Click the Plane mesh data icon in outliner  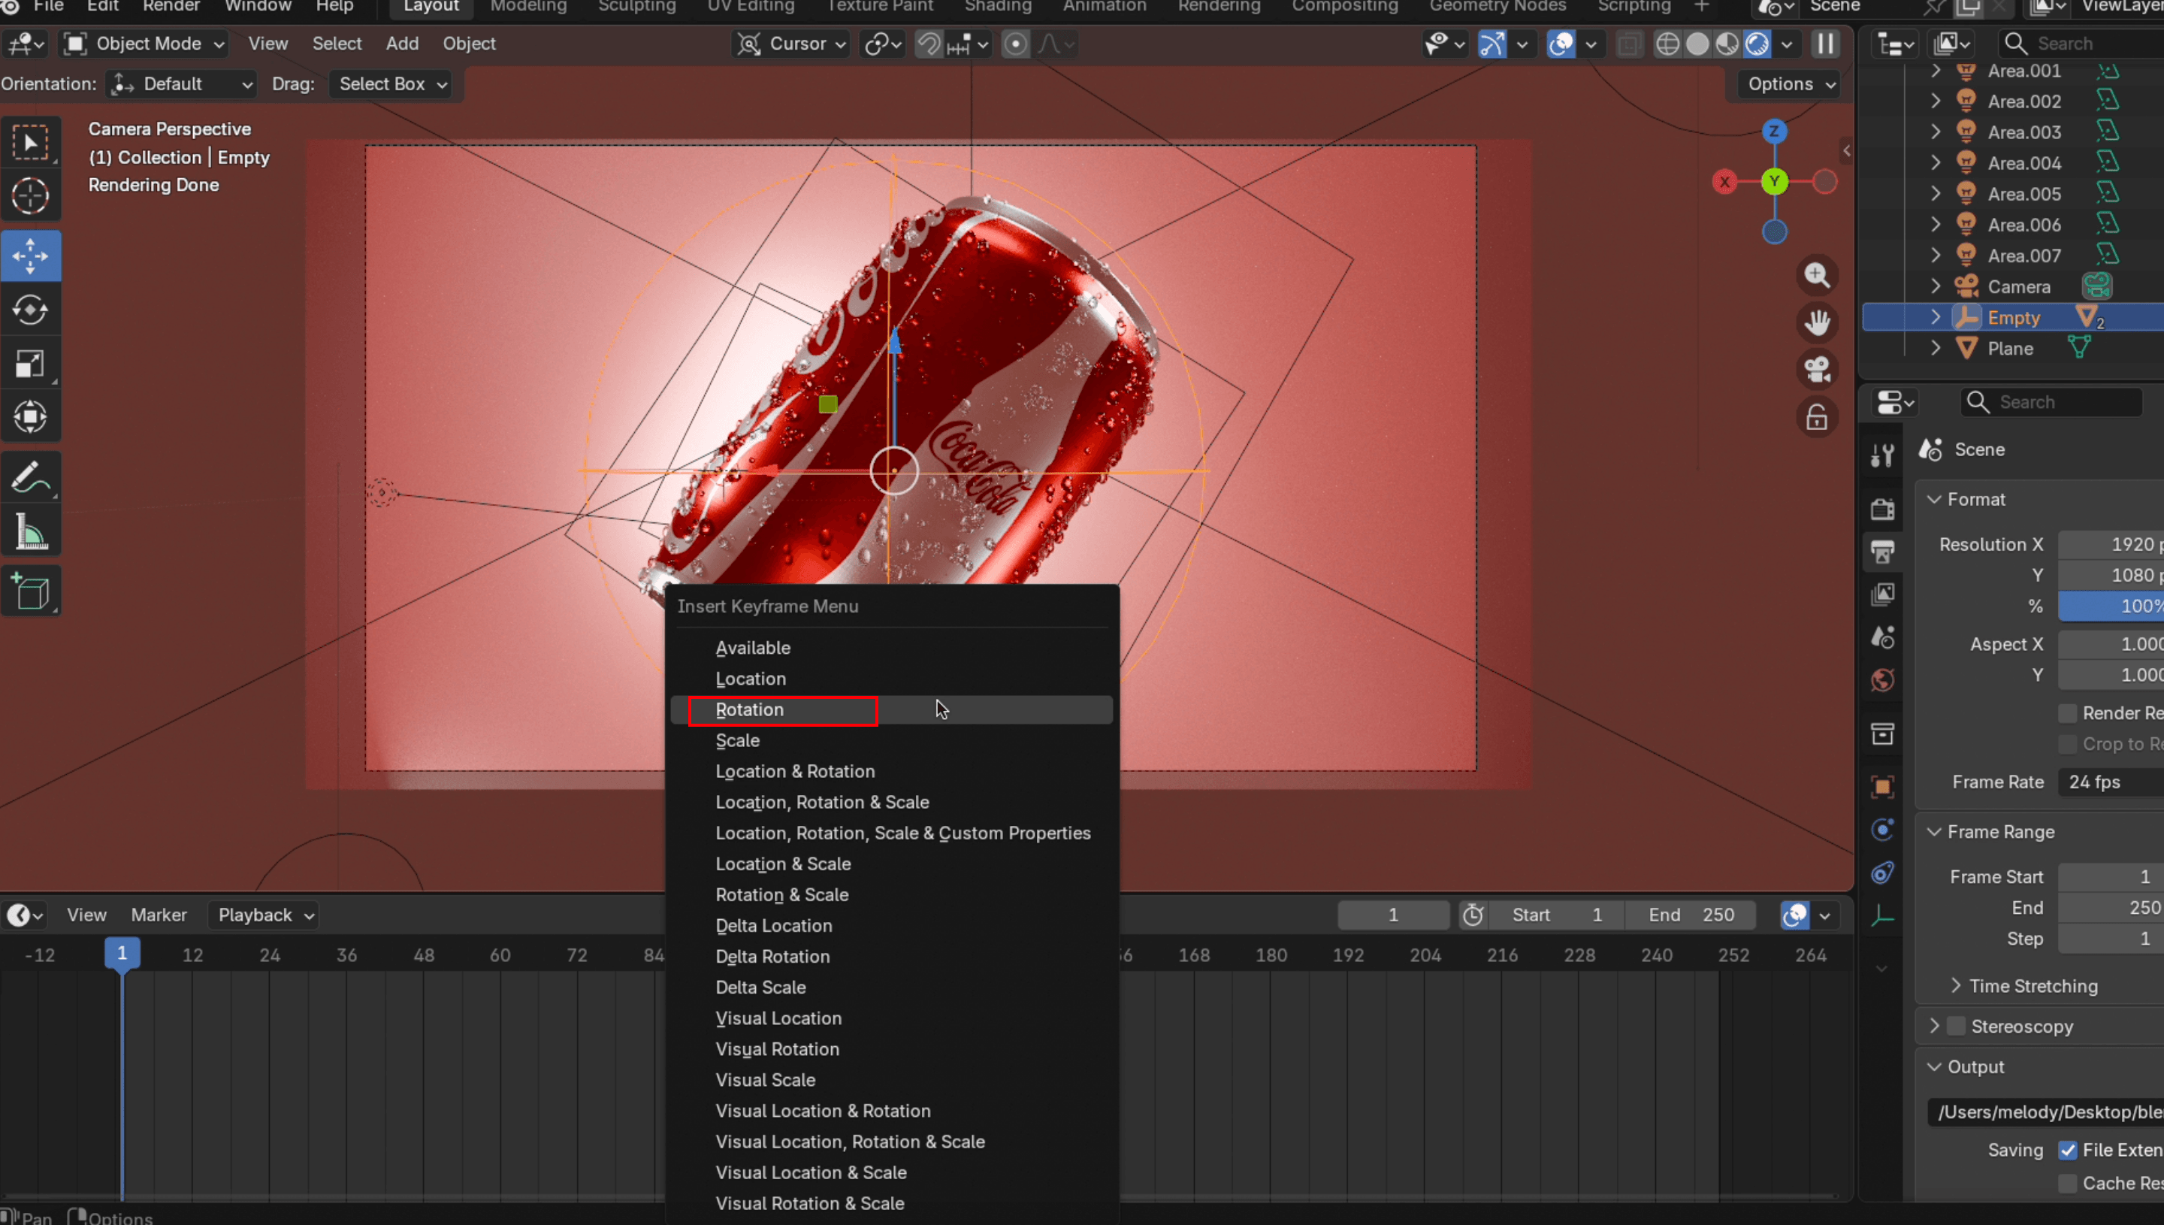point(2079,347)
